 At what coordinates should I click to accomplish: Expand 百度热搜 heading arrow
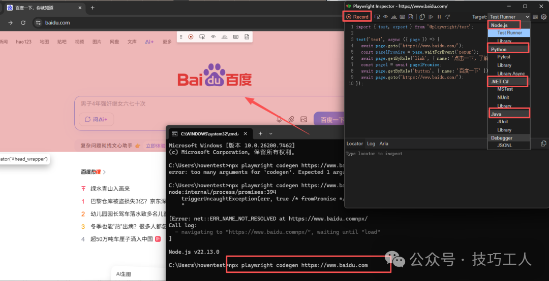(x=104, y=172)
